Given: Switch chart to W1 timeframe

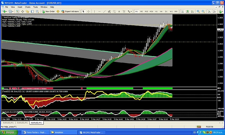Looking at the screenshot, I should 171,12.
